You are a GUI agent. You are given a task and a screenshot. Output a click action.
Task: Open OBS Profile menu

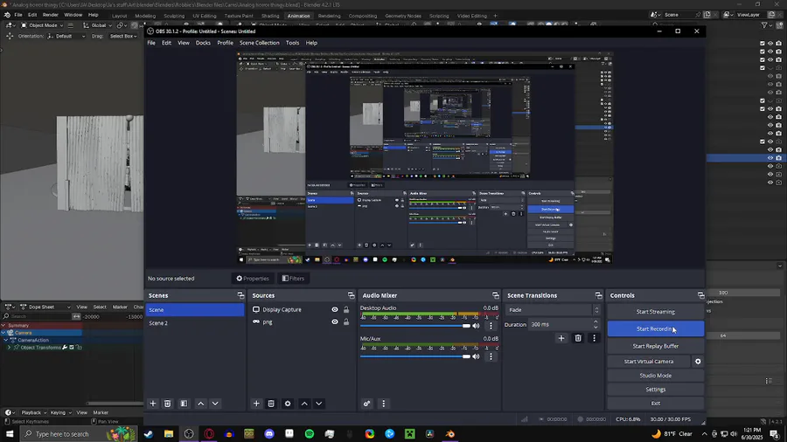point(225,43)
